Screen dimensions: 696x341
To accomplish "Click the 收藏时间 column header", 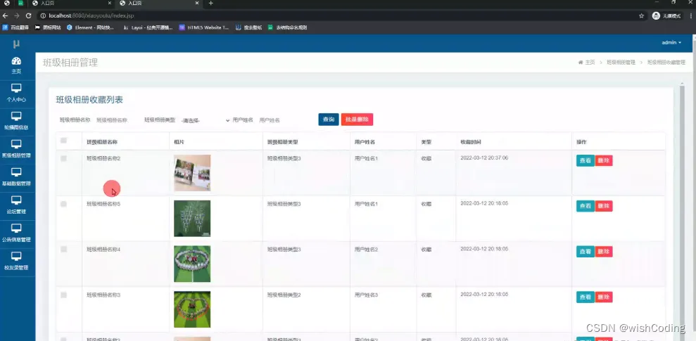I will click(471, 142).
